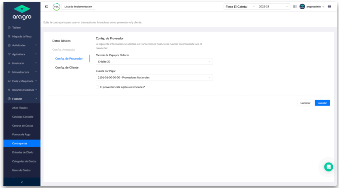Click the globe language icon
This screenshot has height=188, width=339.
click(329, 7)
